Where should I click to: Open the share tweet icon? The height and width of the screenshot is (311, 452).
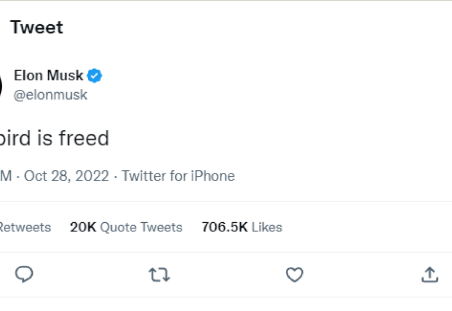pos(430,275)
